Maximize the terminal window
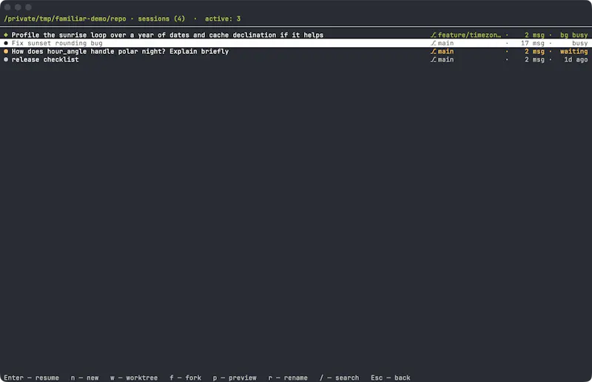 (28, 7)
